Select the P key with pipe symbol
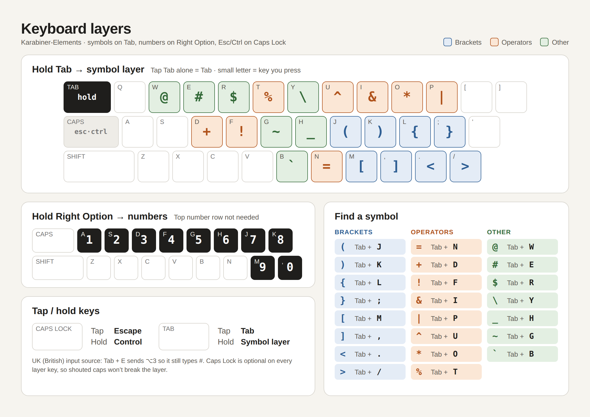This screenshot has height=417, width=590. pyautogui.click(x=442, y=97)
